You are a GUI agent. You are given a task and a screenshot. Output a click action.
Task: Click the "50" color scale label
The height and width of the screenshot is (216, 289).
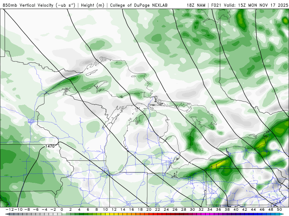click(x=279, y=210)
